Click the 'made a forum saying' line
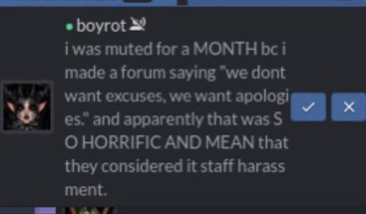The height and width of the screenshot is (214, 366). click(x=140, y=73)
